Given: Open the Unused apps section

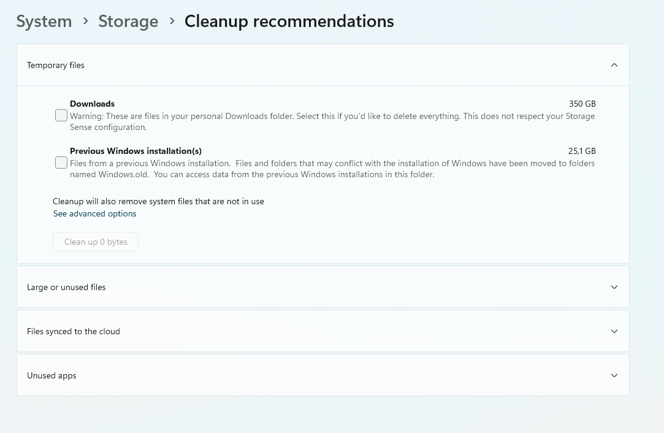Looking at the screenshot, I should point(52,375).
